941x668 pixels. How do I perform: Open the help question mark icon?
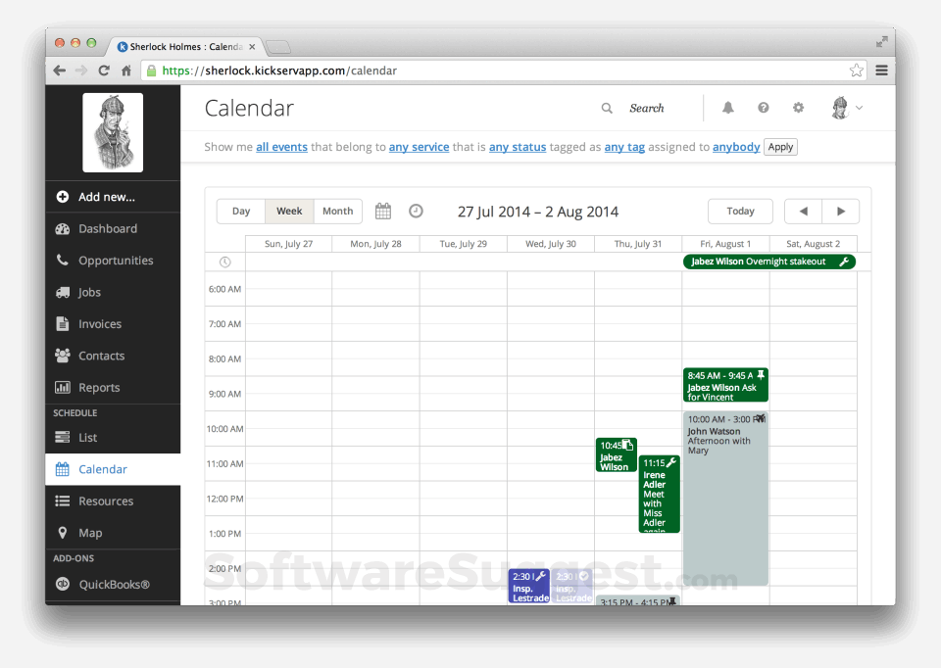coord(764,108)
